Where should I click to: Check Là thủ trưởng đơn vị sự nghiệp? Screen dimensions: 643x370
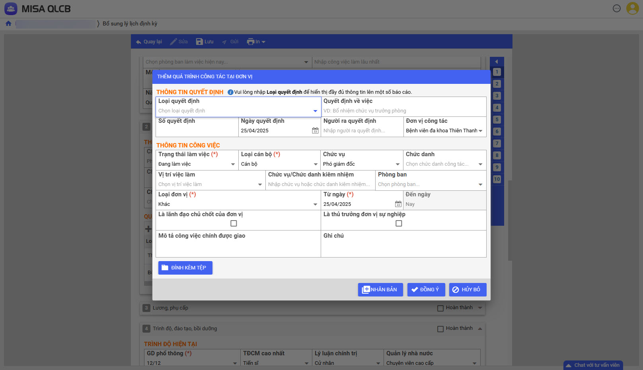(399, 223)
